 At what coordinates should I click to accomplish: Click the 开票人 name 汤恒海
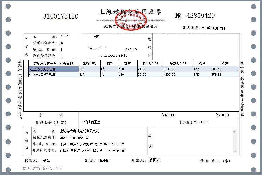point(155,160)
